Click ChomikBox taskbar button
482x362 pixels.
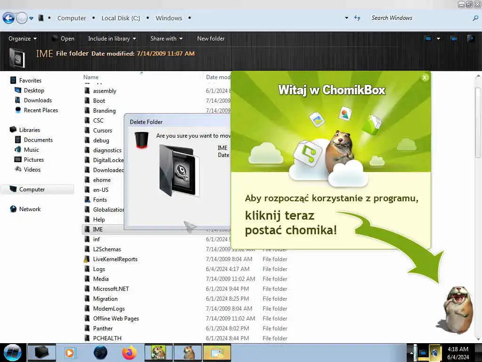(159, 353)
